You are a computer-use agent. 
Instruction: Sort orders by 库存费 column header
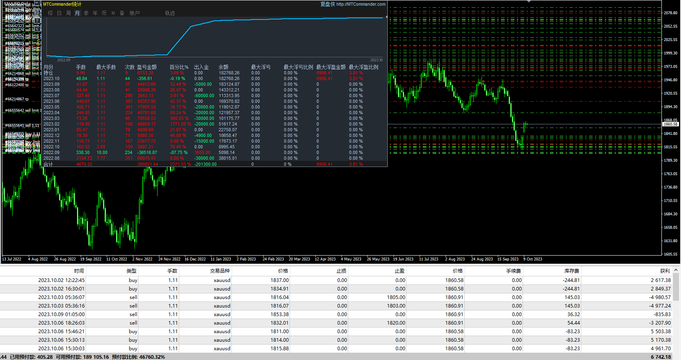pos(572,271)
